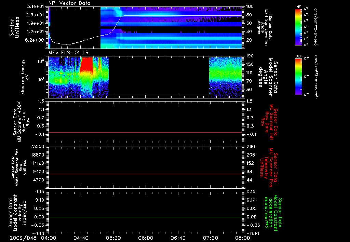
Task: Click the Sector Unitless axis label
Action: point(14,27)
